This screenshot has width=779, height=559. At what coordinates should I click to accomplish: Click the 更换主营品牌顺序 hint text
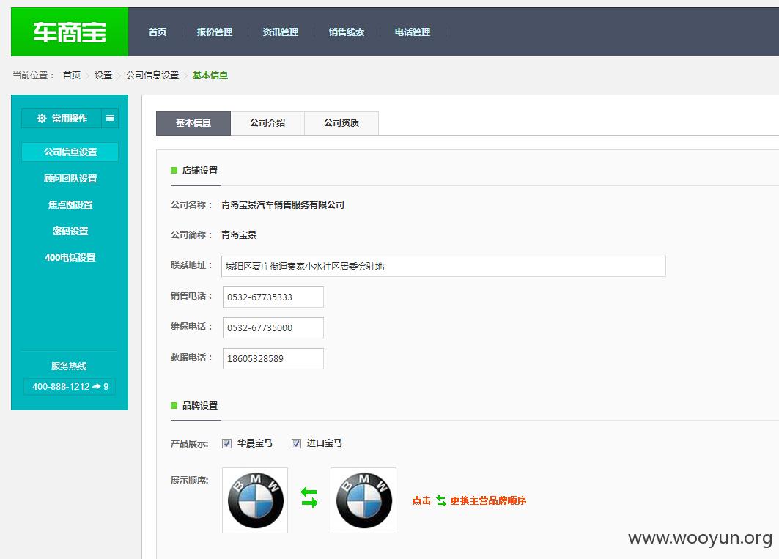coord(488,501)
